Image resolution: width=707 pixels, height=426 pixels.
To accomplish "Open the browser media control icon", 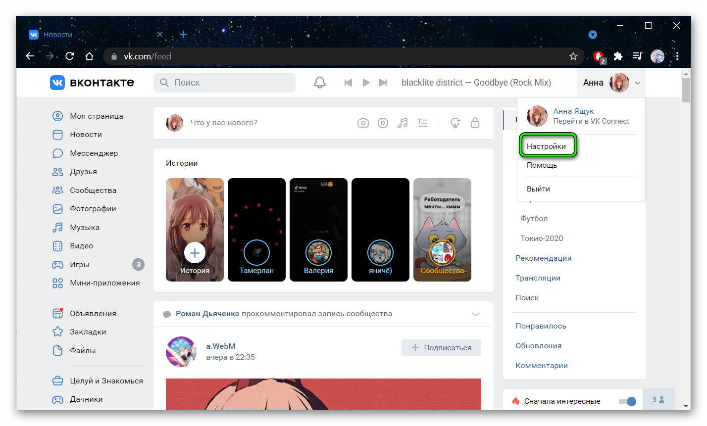I will tap(637, 56).
